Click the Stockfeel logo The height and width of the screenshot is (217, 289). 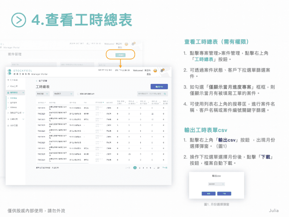coord(9,72)
